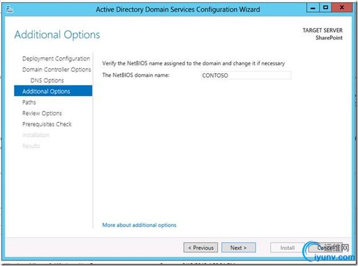This screenshot has height=266, width=358.
Task: Click the wizard window title text
Action: [x=178, y=10]
